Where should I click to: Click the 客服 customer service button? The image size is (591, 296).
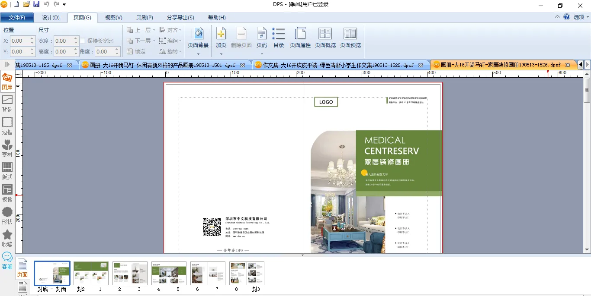pyautogui.click(x=7, y=261)
